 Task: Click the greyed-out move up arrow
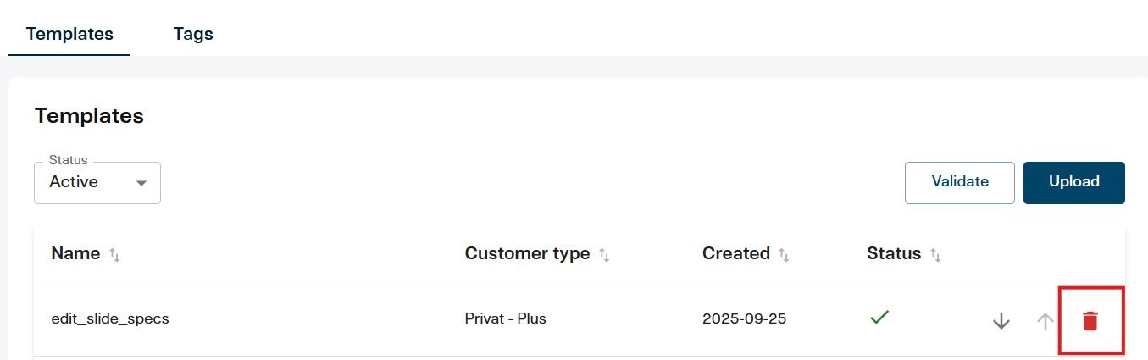[x=1045, y=321]
